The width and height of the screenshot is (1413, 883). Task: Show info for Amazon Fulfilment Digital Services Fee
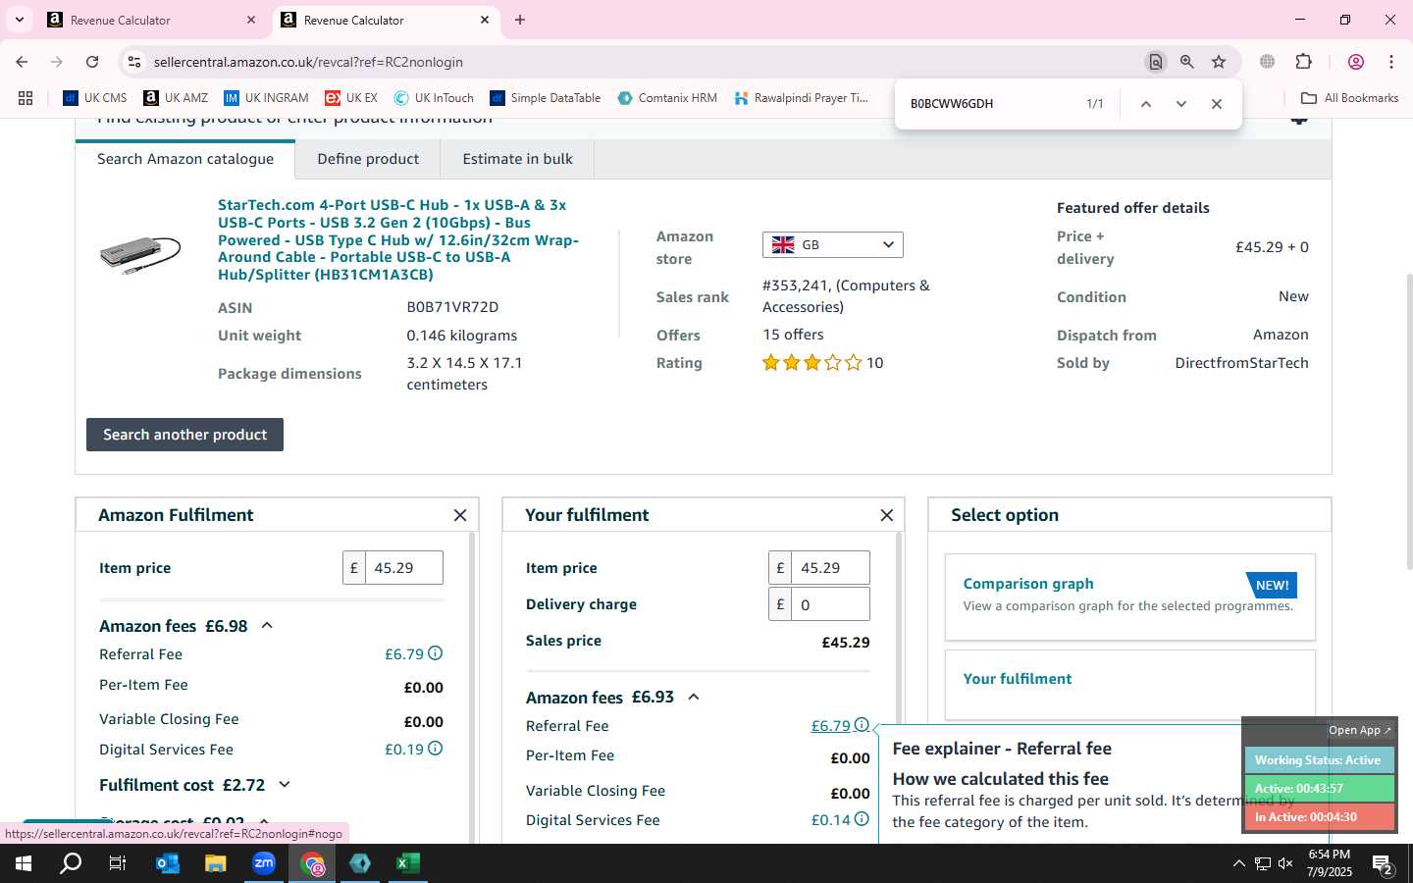coord(436,749)
